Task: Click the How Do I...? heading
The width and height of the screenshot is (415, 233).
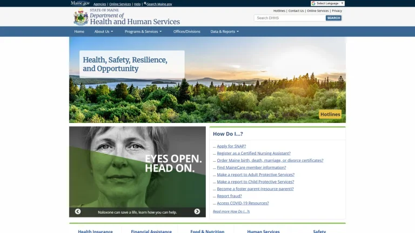Action: point(228,134)
